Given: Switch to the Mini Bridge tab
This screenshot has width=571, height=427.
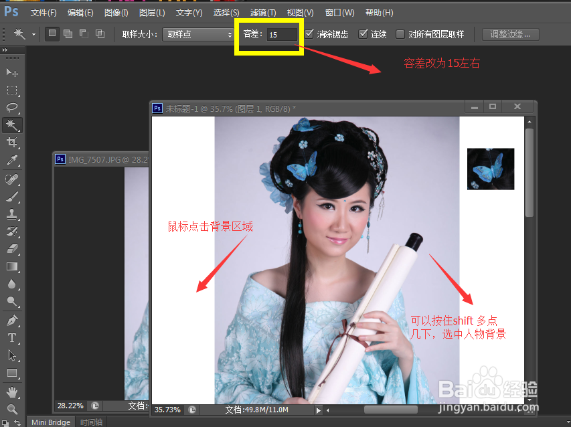Looking at the screenshot, I should (x=50, y=422).
